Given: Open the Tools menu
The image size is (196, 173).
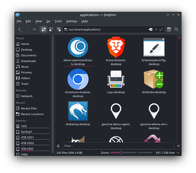Looking at the screenshot, I should click(58, 21).
